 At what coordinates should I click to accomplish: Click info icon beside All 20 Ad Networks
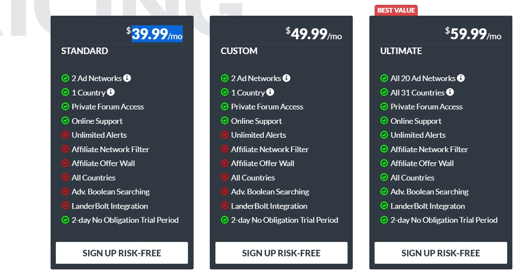(461, 78)
